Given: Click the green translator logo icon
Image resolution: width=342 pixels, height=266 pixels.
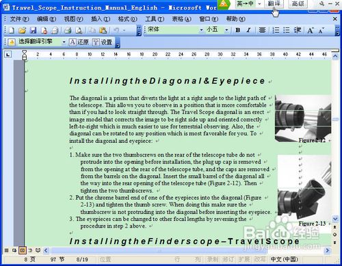Looking at the screenshot, I should pos(224,4).
